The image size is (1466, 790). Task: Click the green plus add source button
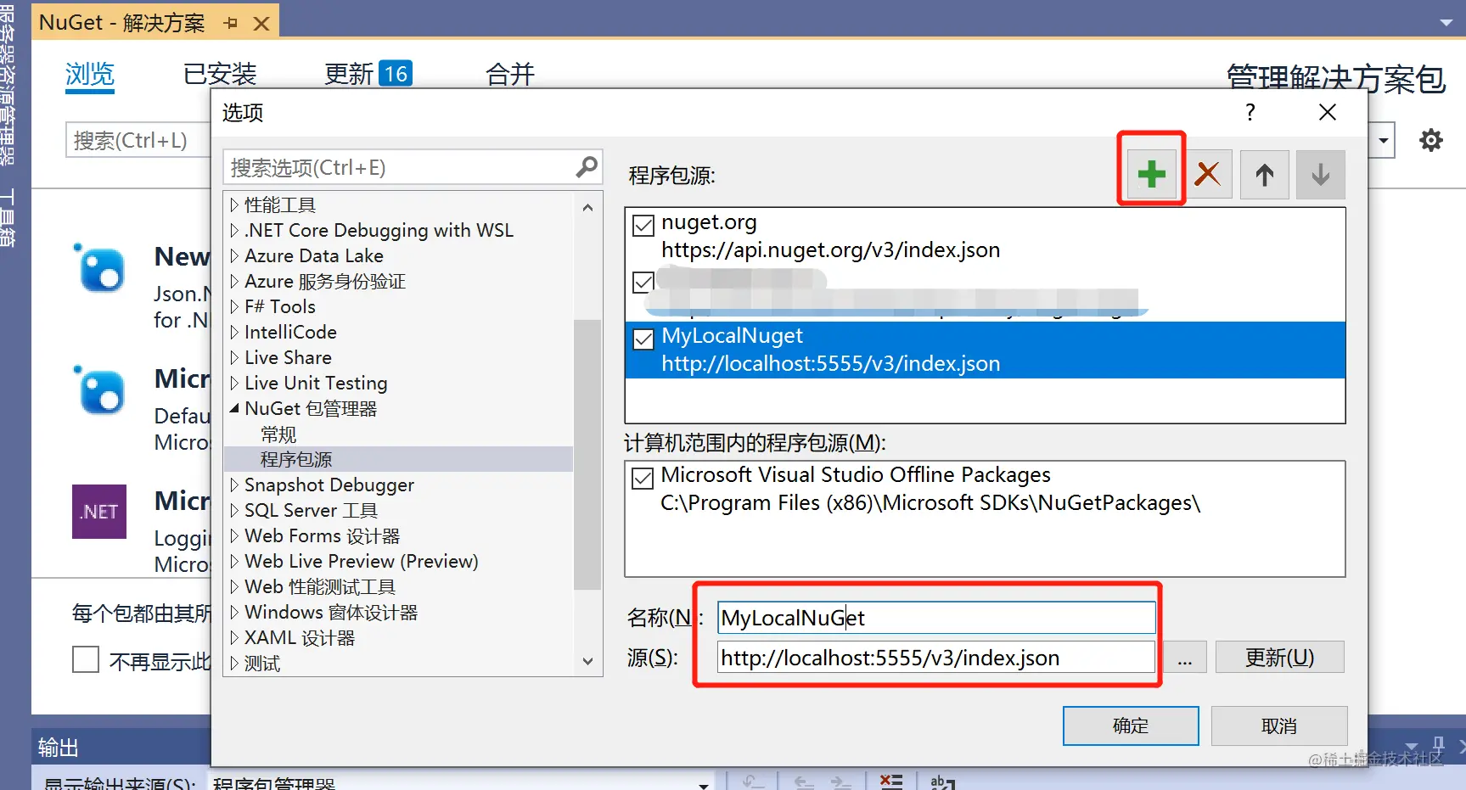(x=1151, y=175)
